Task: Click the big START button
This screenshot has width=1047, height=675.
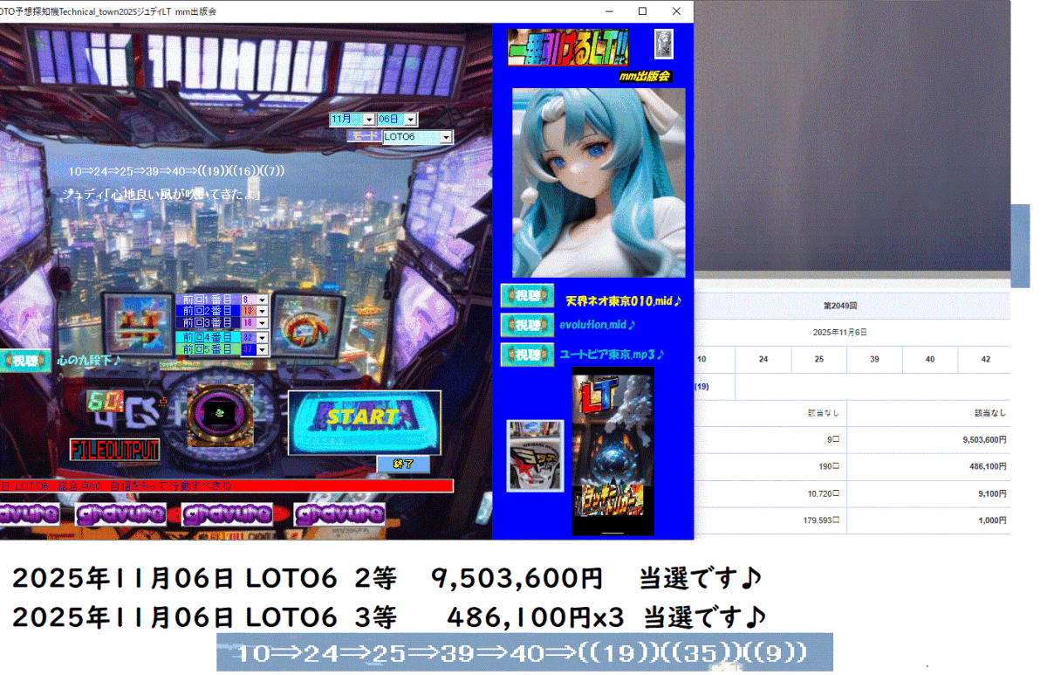Action: (x=364, y=422)
